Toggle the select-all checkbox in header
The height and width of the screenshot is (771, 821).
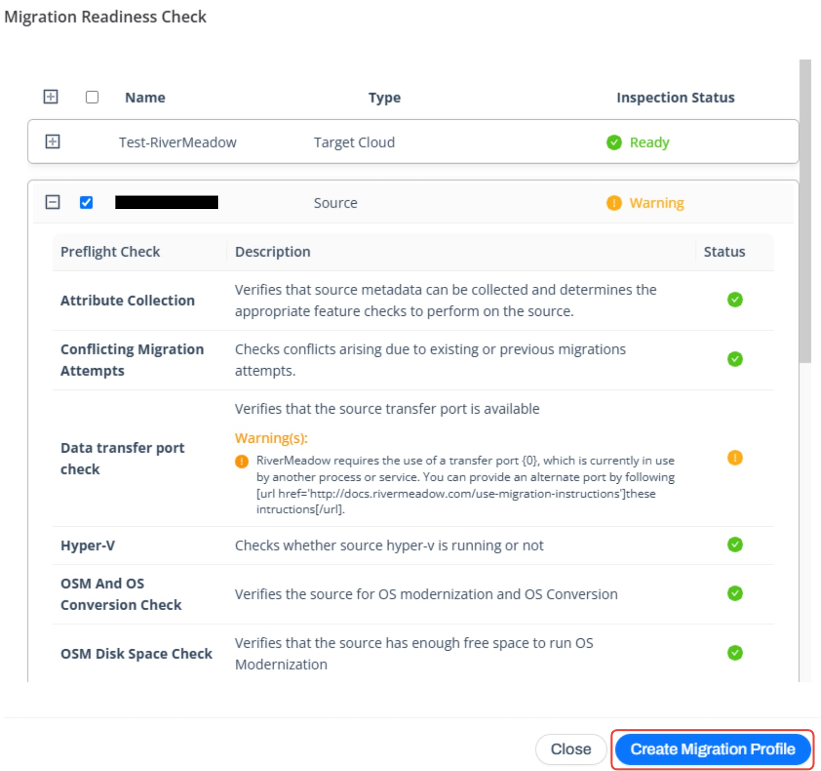pos(92,97)
